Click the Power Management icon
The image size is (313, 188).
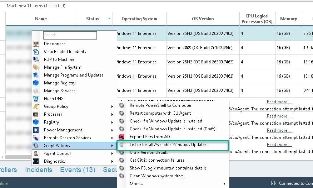(36, 130)
